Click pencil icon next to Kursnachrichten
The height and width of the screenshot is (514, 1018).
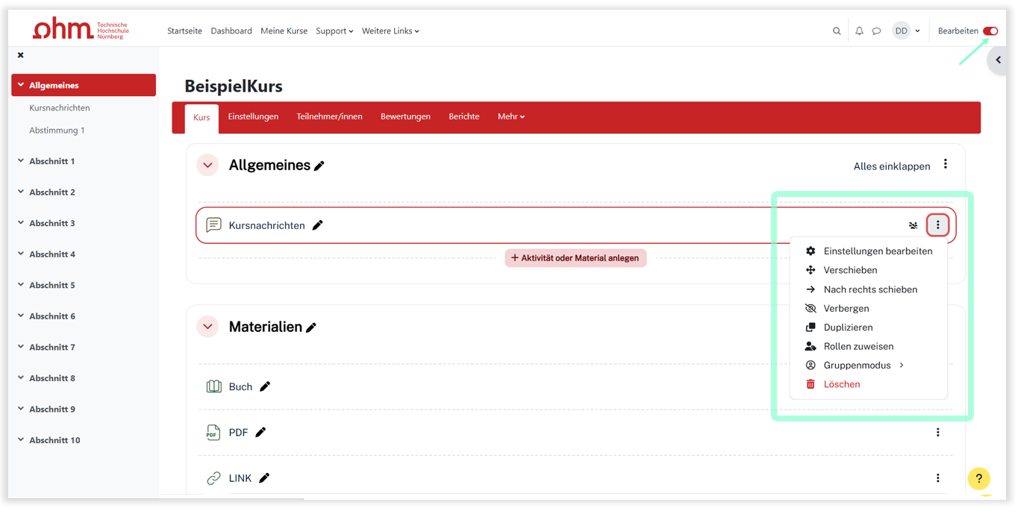pos(318,225)
